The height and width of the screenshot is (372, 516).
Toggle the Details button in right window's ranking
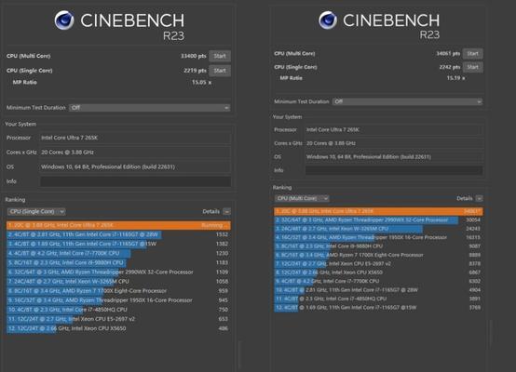pyautogui.click(x=479, y=198)
